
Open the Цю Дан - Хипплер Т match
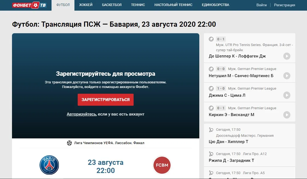[x=228, y=142]
